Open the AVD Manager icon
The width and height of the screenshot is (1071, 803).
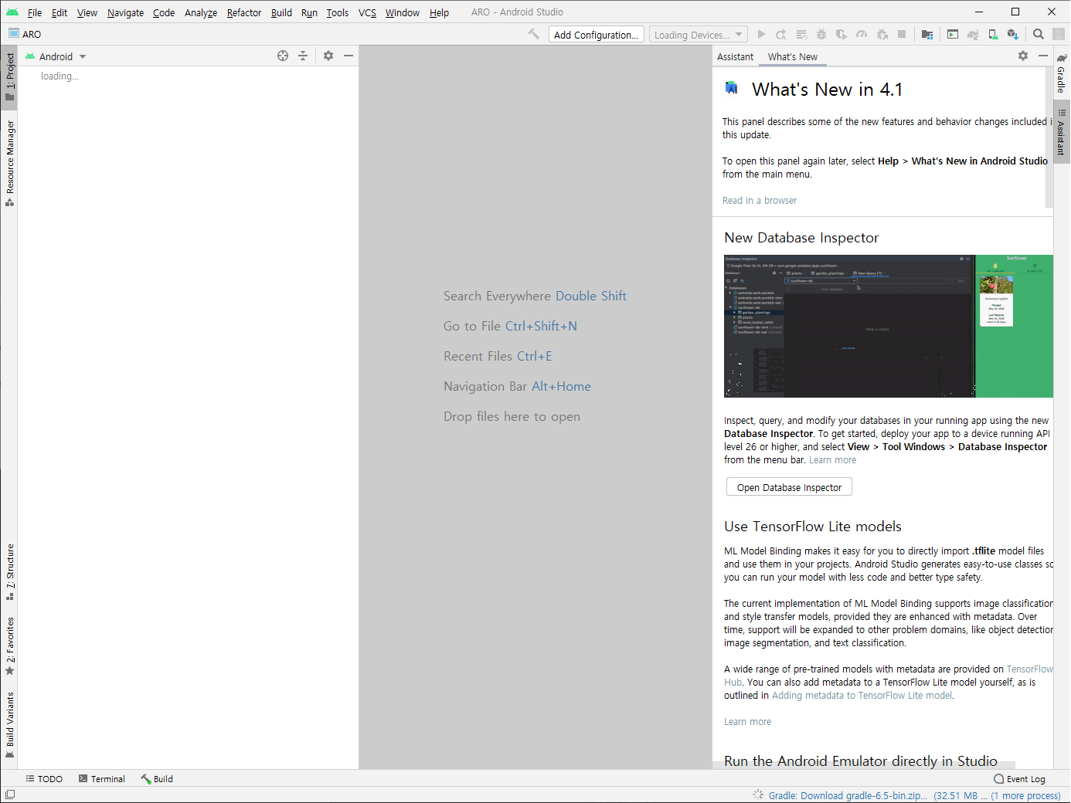993,34
